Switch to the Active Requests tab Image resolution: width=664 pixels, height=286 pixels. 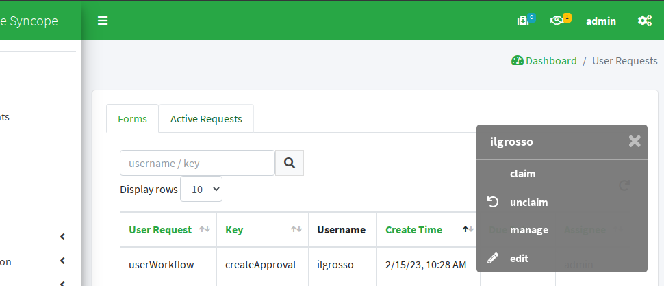[206, 119]
